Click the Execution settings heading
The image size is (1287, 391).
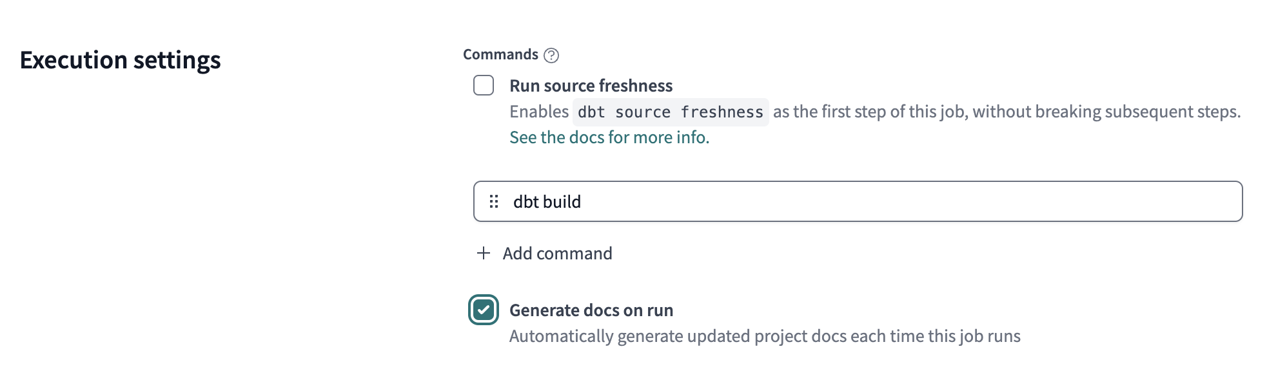(121, 60)
